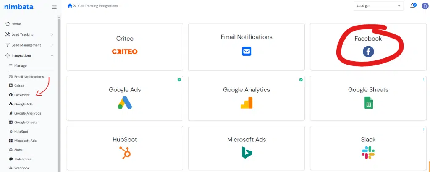
Task: Open the Lead gen dropdown
Action: (x=378, y=6)
